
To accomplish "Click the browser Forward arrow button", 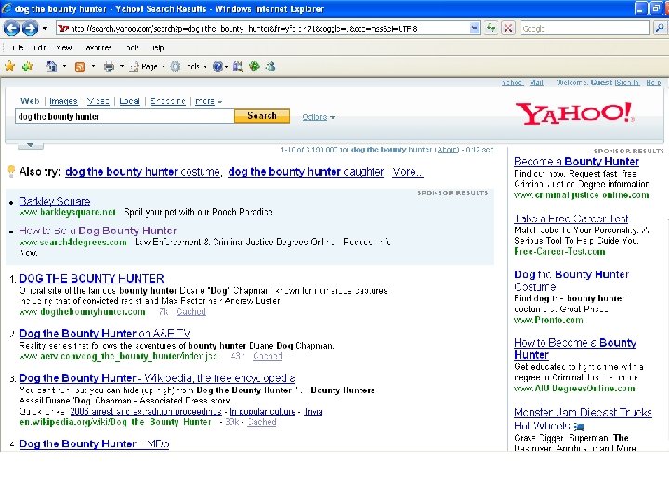I will pyautogui.click(x=30, y=29).
